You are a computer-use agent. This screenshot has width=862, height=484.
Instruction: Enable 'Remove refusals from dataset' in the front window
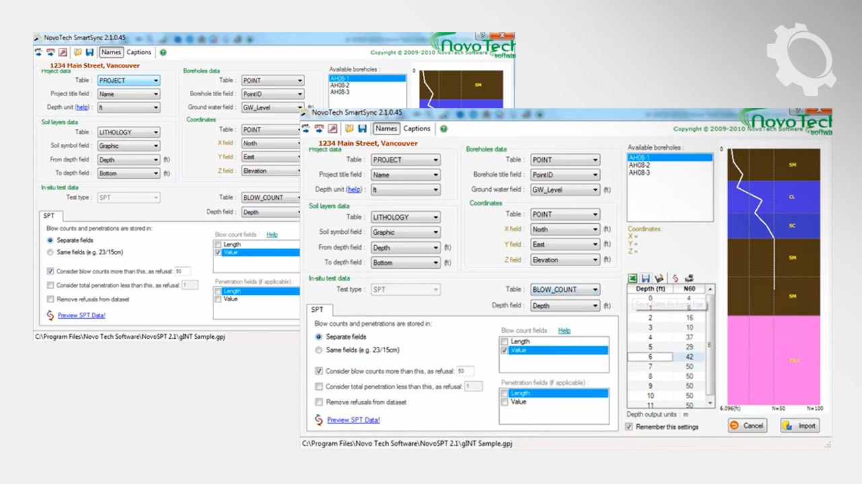point(319,402)
